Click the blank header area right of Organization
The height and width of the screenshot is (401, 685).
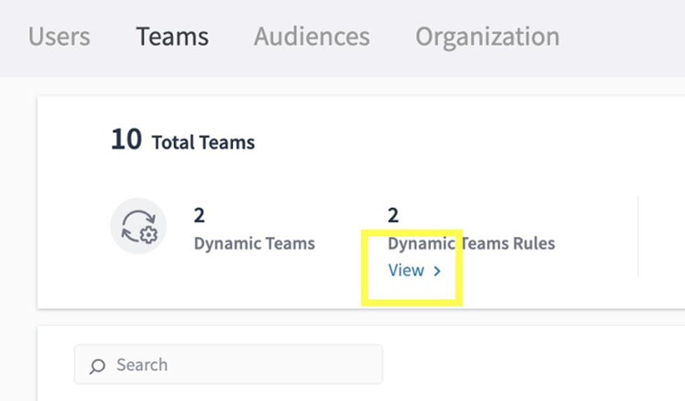pos(621,36)
